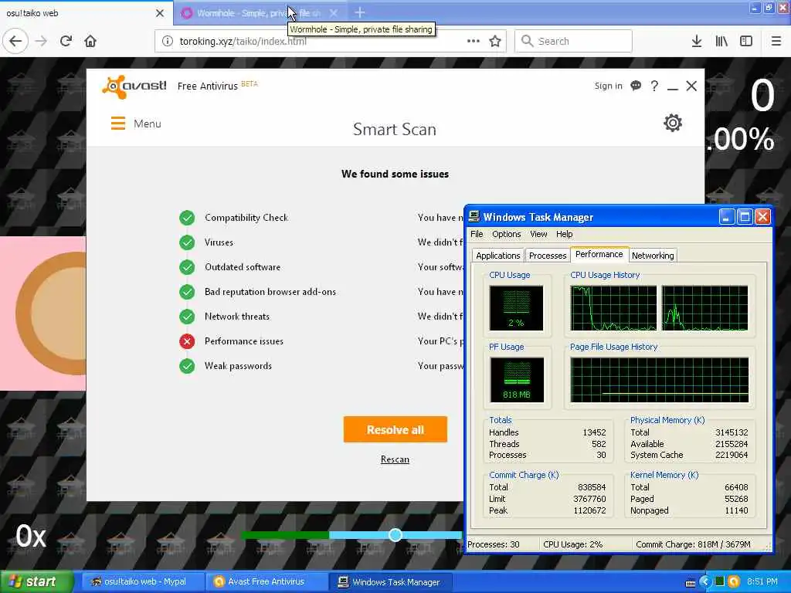Click the browser Search box
Image resolution: width=791 pixels, height=593 pixels.
coord(574,42)
